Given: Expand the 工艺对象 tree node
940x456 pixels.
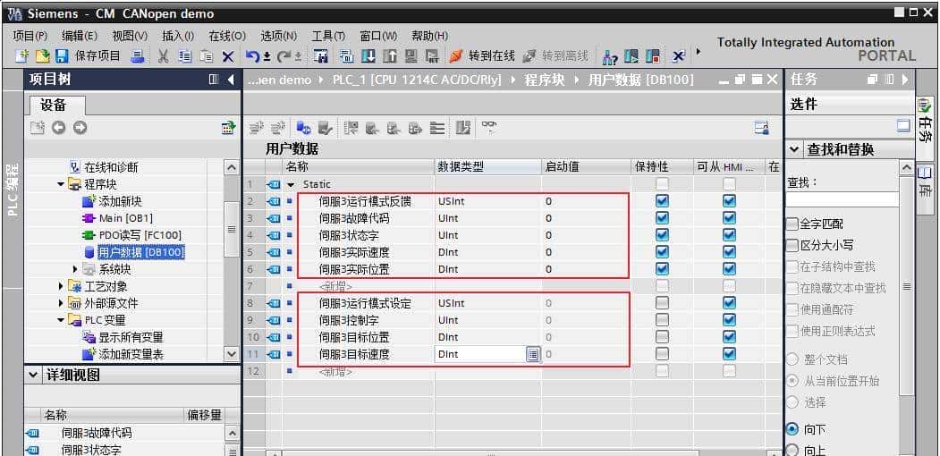Looking at the screenshot, I should point(61,286).
